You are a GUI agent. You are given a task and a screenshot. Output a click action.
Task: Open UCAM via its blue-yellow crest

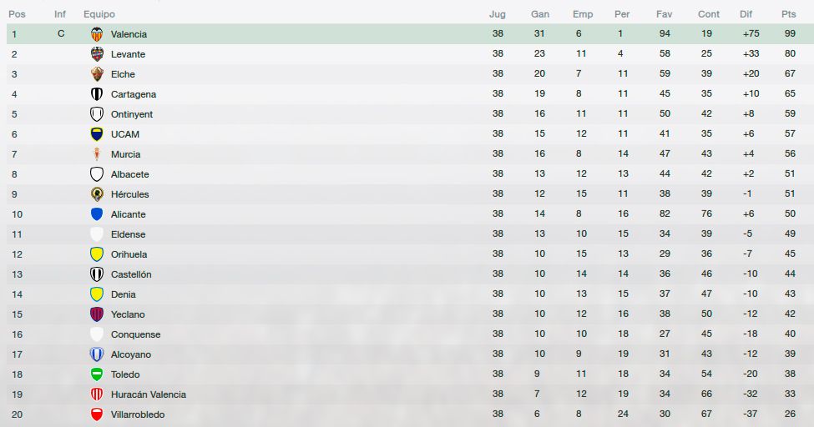(97, 134)
